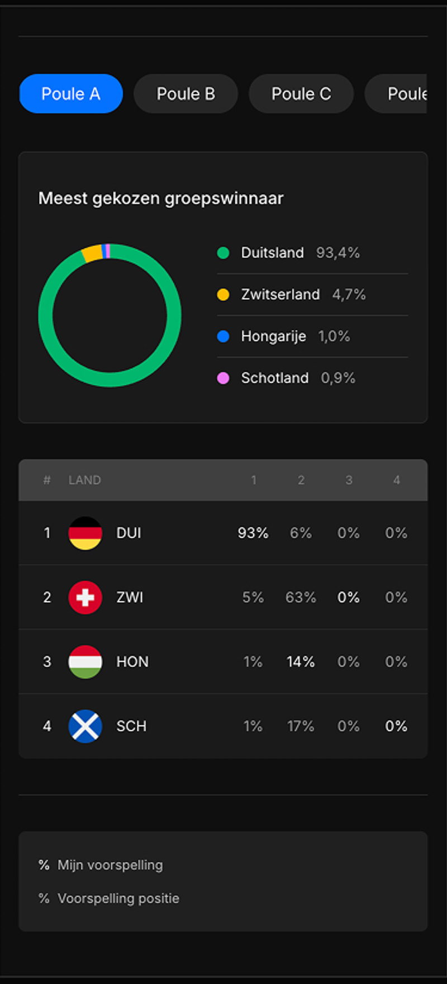
Task: Select the Swiss flag next to ZWI
Action: (85, 597)
